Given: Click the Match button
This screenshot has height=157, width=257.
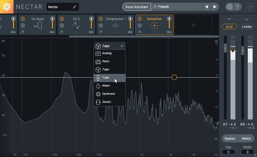Looking at the screenshot, I should [x=246, y=139].
